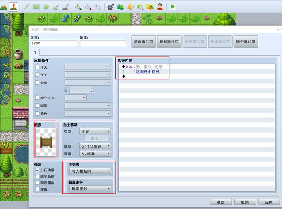This screenshot has width=282, height=209.
Task: Click the 删除事件页 button
Action: (x=220, y=41)
